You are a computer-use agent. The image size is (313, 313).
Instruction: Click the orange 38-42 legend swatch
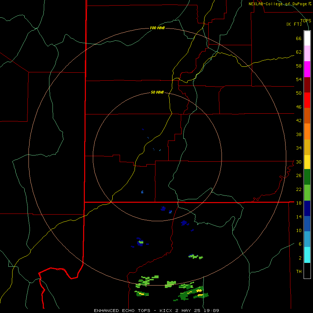[x=307, y=131]
